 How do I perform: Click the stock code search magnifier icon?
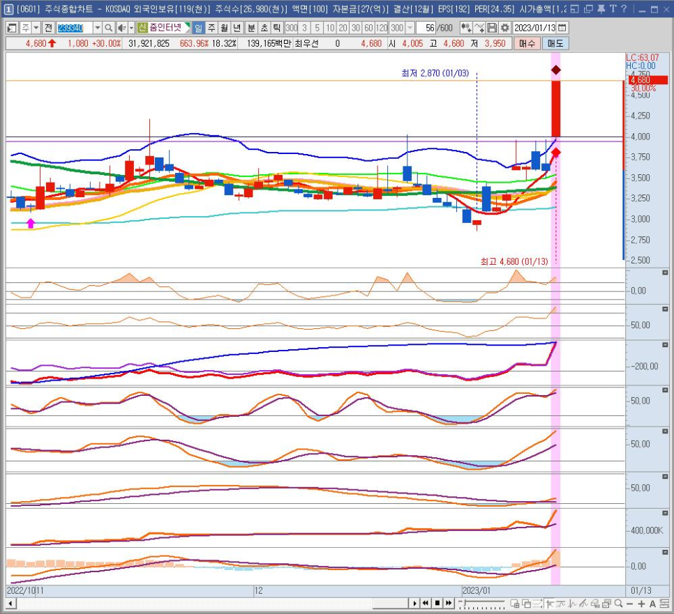pos(109,28)
